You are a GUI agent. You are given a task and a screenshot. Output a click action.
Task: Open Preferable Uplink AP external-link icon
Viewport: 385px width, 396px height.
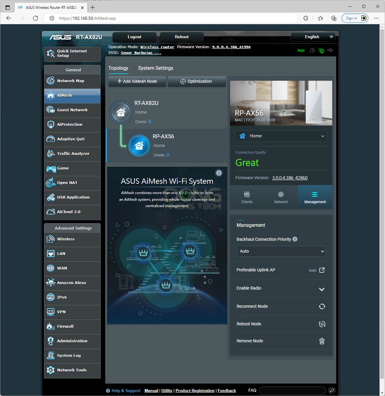[322, 270]
